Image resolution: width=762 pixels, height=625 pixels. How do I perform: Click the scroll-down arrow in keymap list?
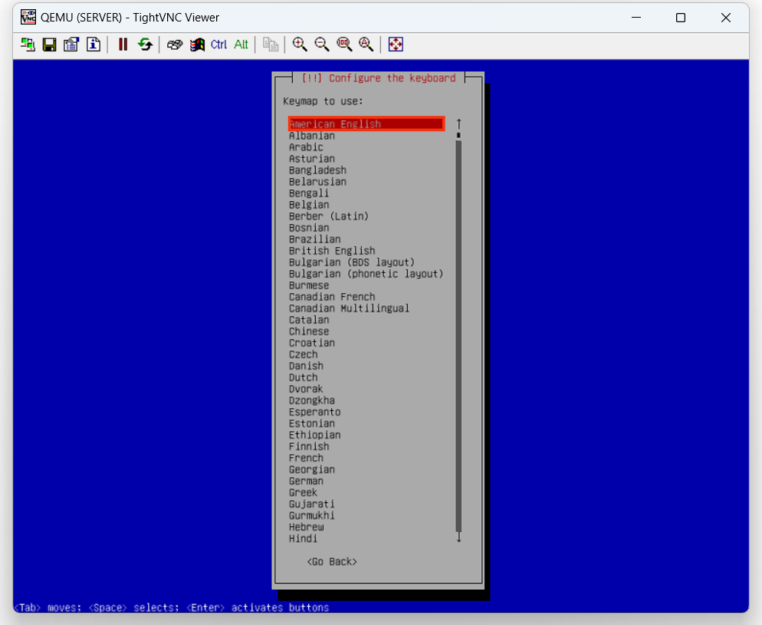click(x=458, y=538)
